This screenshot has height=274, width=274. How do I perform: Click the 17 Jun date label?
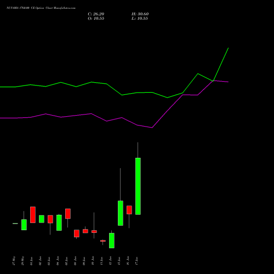coord(137,261)
